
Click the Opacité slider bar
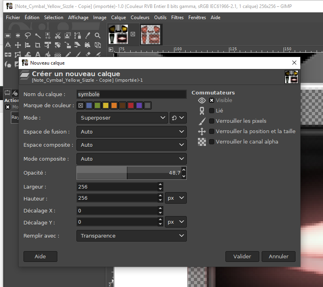tap(129, 173)
